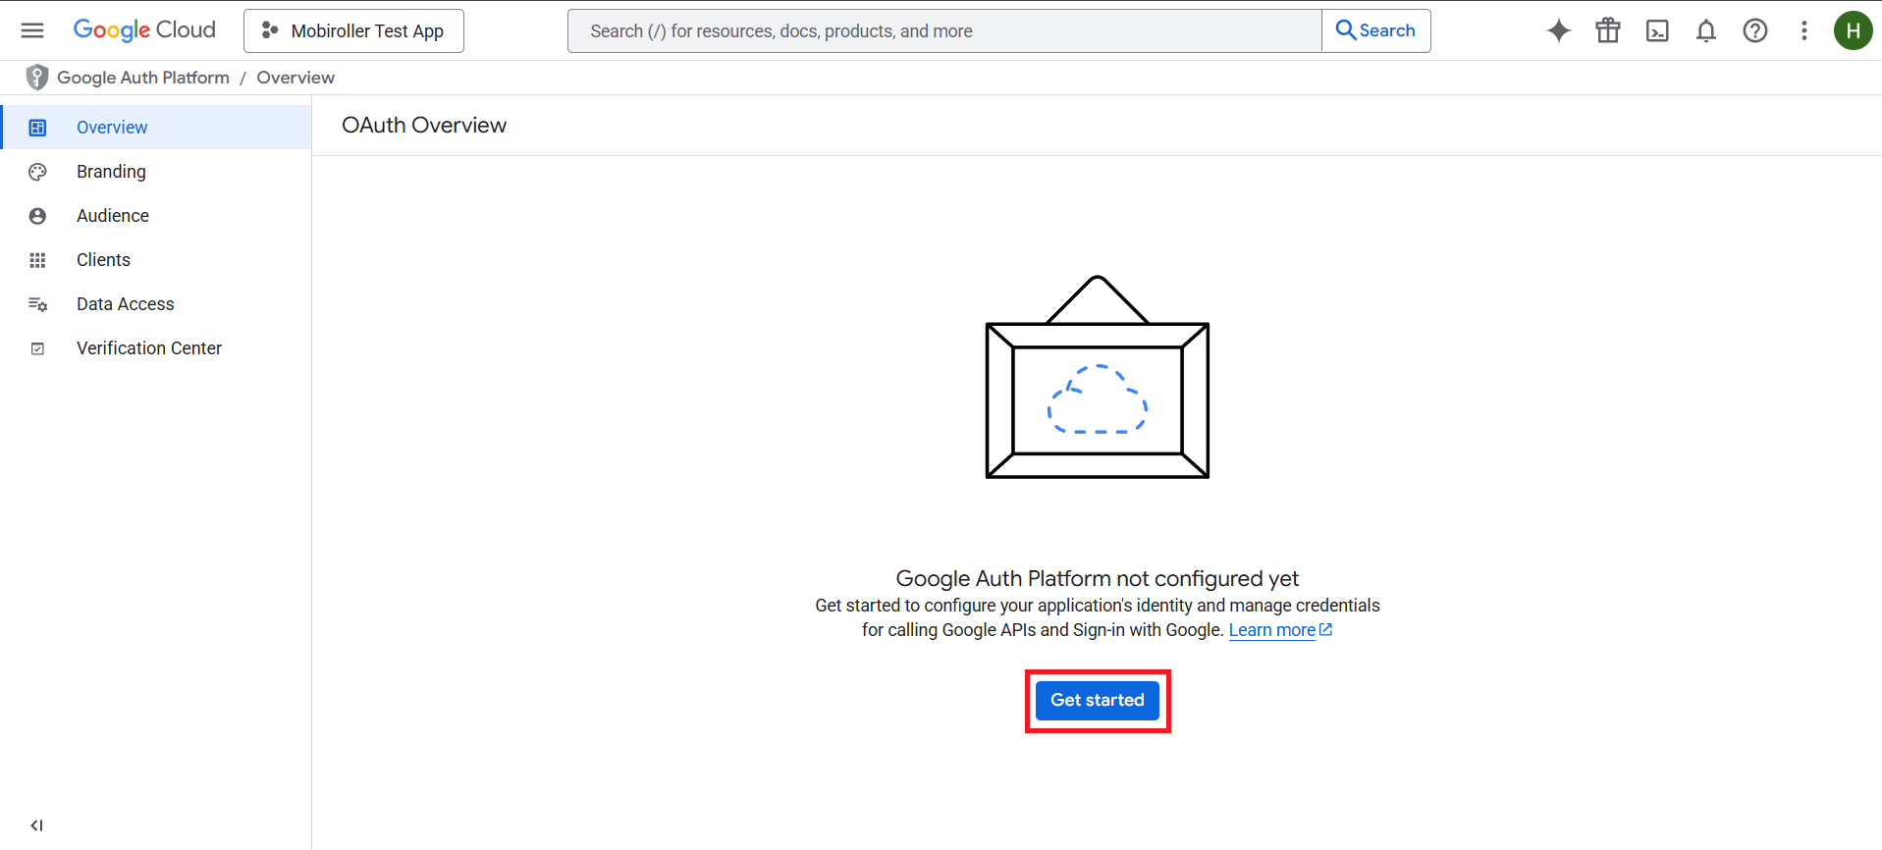Click the project dots icon beside Mobiroller Test App
This screenshot has height=850, width=1882.
[270, 30]
